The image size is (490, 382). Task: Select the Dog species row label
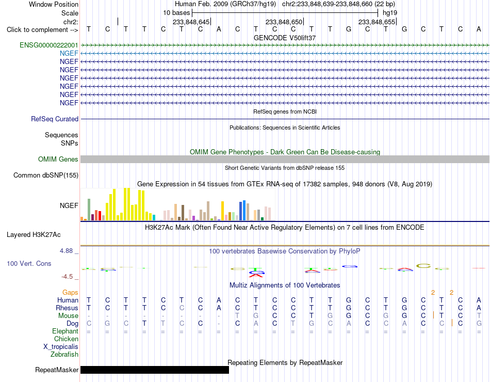73,323
